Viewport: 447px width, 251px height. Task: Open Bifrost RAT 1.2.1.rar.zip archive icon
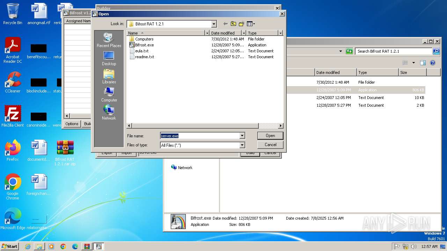pyautogui.click(x=65, y=153)
